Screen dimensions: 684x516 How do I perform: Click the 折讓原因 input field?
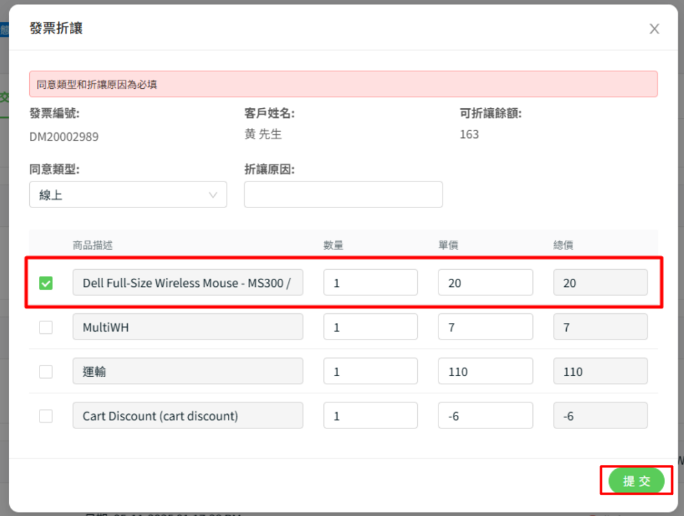[343, 194]
